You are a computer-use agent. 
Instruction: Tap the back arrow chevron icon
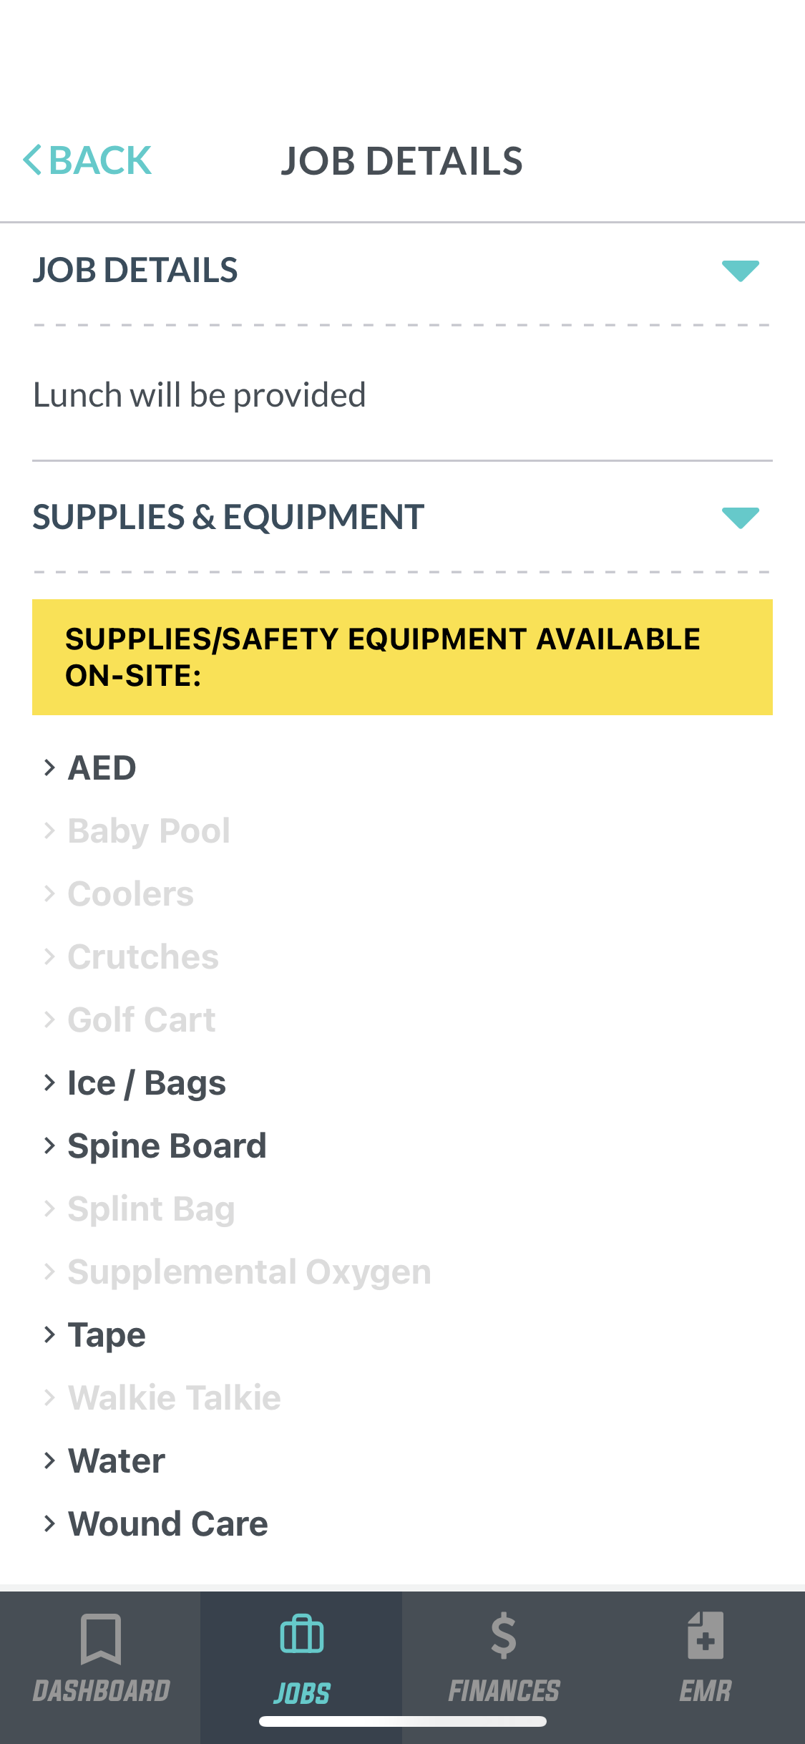(x=32, y=160)
